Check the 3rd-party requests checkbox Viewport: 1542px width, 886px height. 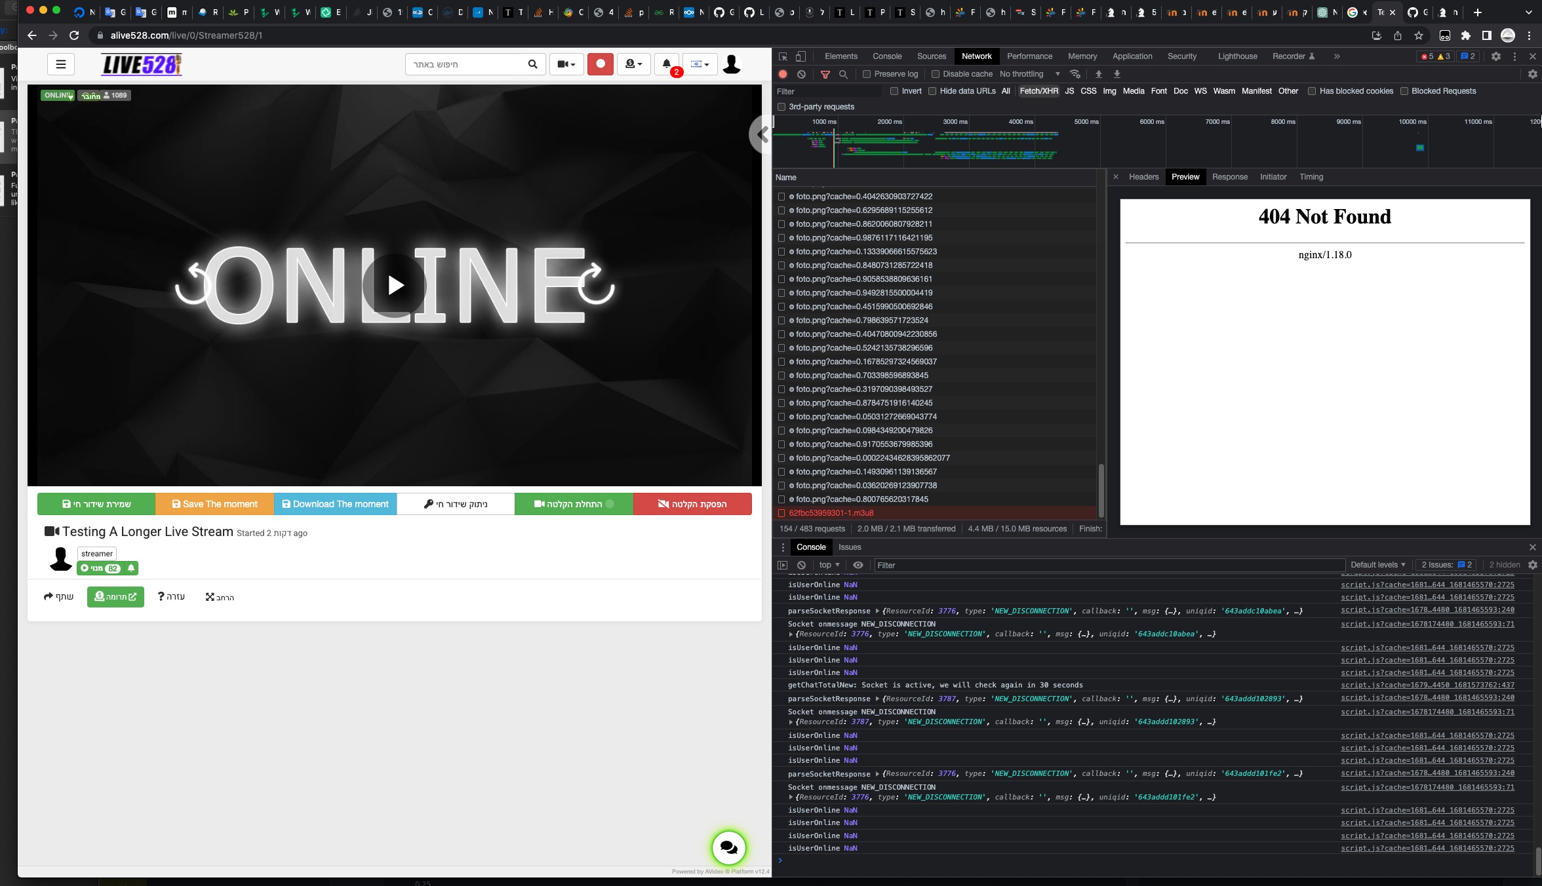click(781, 107)
